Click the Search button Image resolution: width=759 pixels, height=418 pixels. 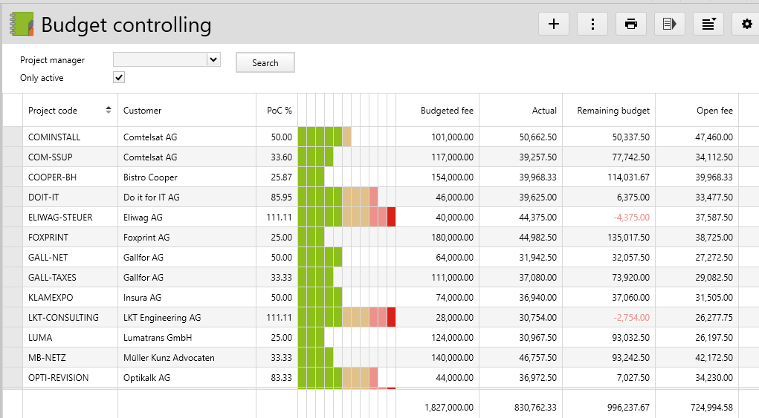(x=265, y=63)
